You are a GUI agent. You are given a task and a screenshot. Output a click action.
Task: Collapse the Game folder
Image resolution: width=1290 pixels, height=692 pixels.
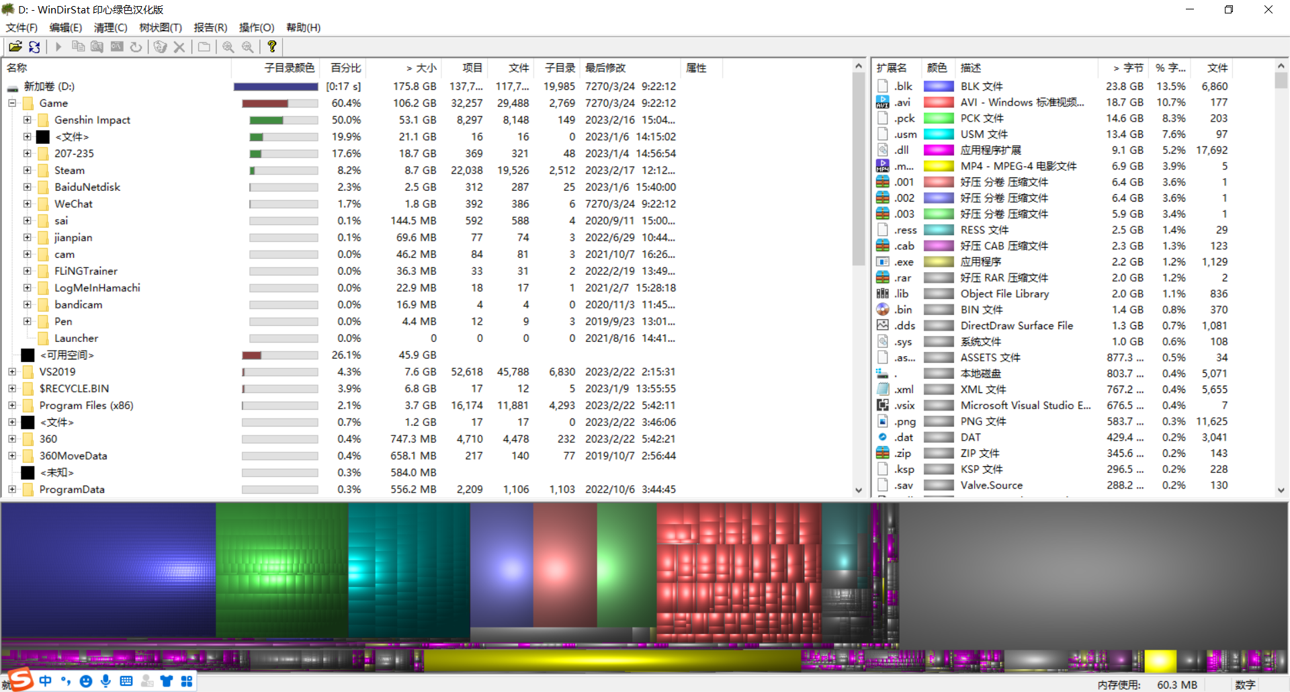click(x=12, y=103)
